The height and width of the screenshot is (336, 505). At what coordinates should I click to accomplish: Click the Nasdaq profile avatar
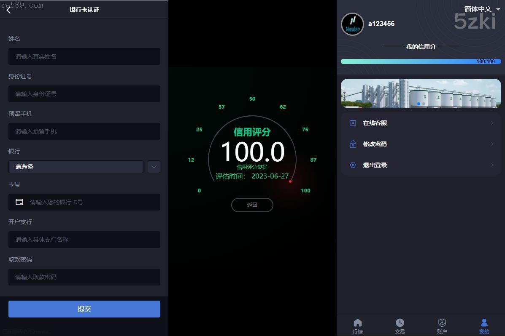tap(352, 24)
